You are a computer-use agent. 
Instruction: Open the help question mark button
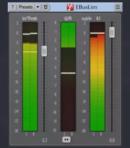(13, 7)
